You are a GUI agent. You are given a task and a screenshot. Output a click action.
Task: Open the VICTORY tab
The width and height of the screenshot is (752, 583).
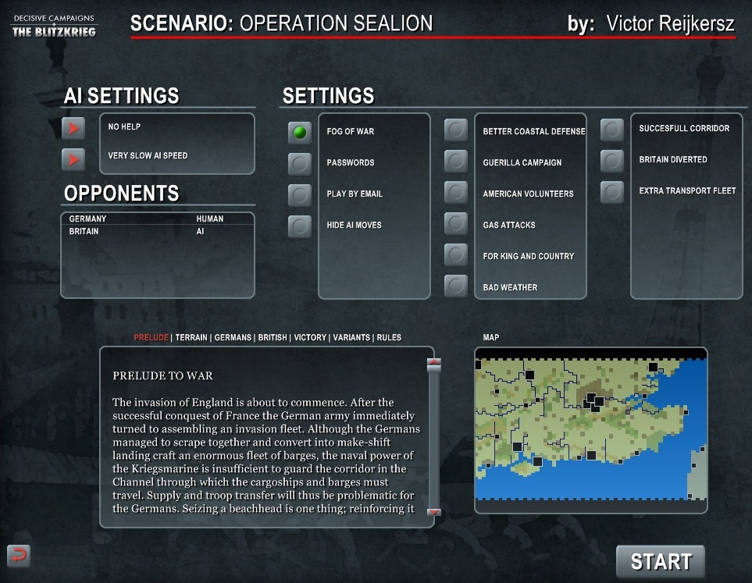pyautogui.click(x=310, y=337)
